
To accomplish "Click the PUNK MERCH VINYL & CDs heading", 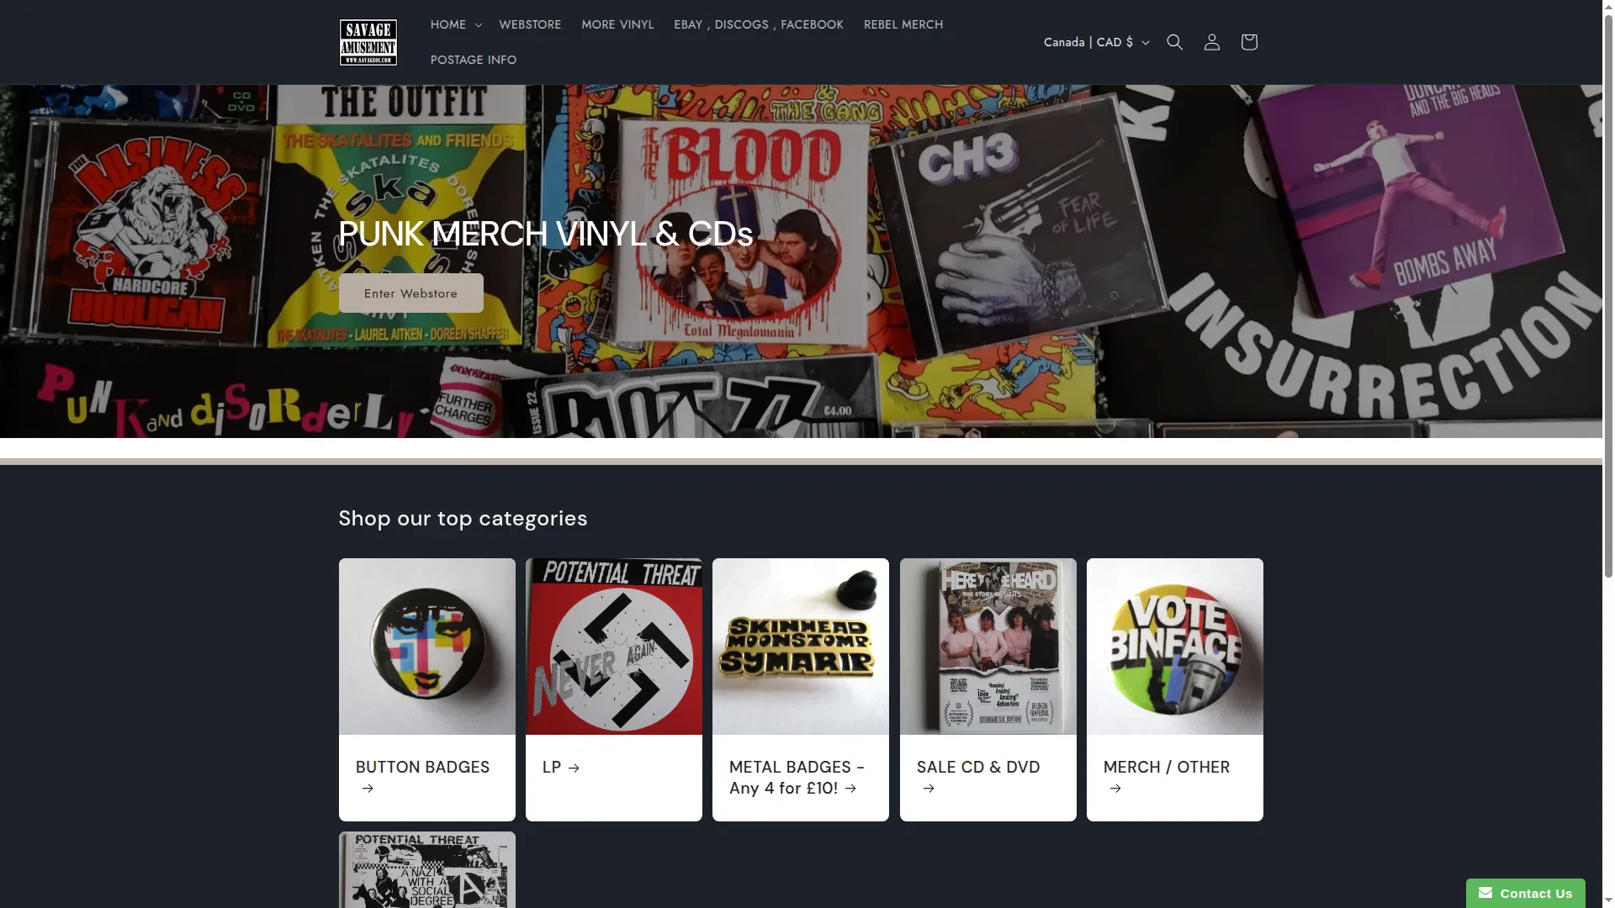I will [545, 234].
